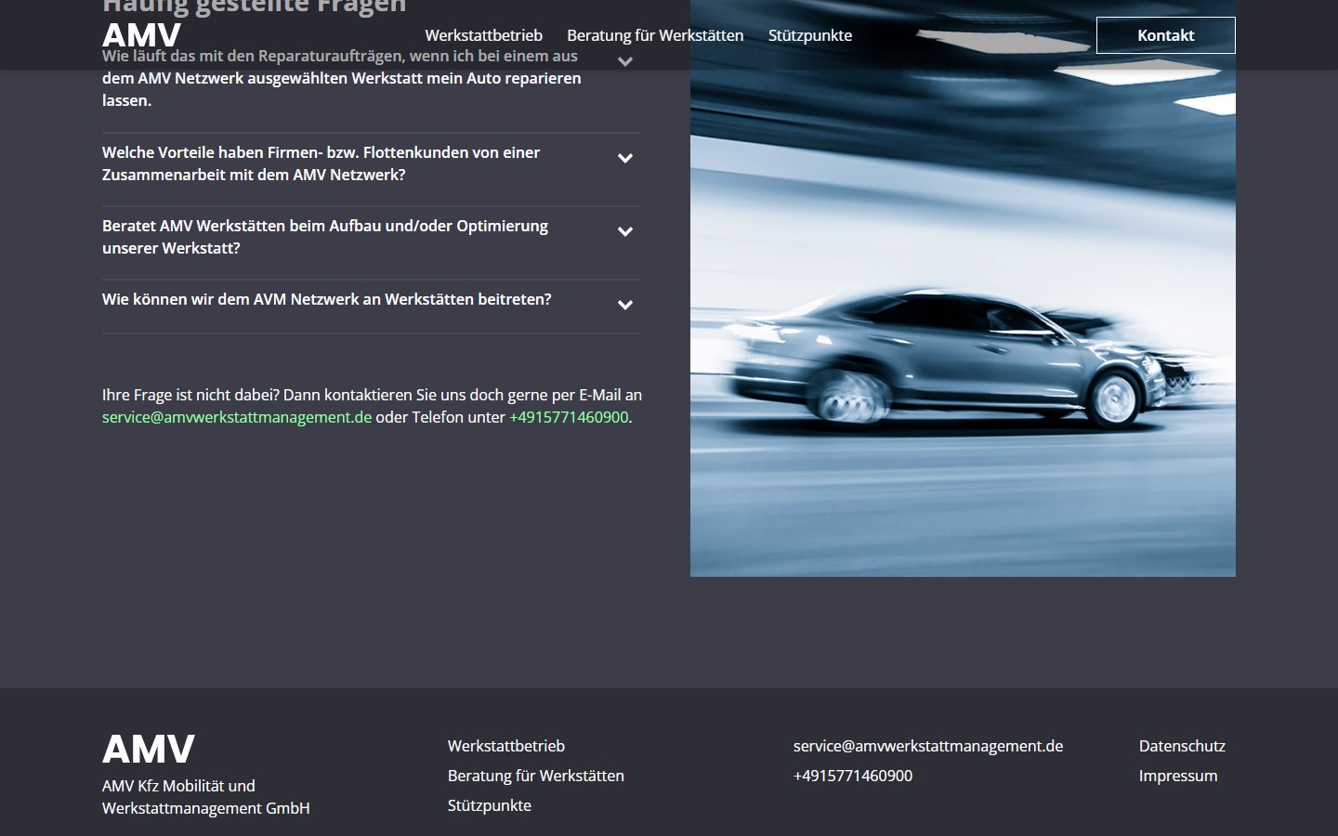Expand the chevron for the Reparaturaufträgen question

625,62
